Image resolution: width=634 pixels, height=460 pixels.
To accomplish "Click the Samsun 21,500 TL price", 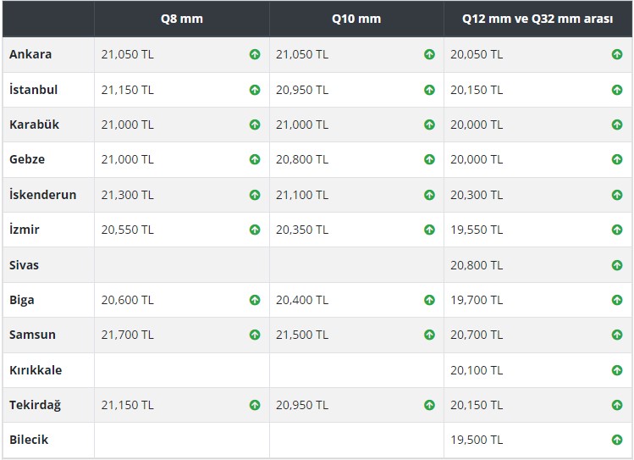I will 302,335.
